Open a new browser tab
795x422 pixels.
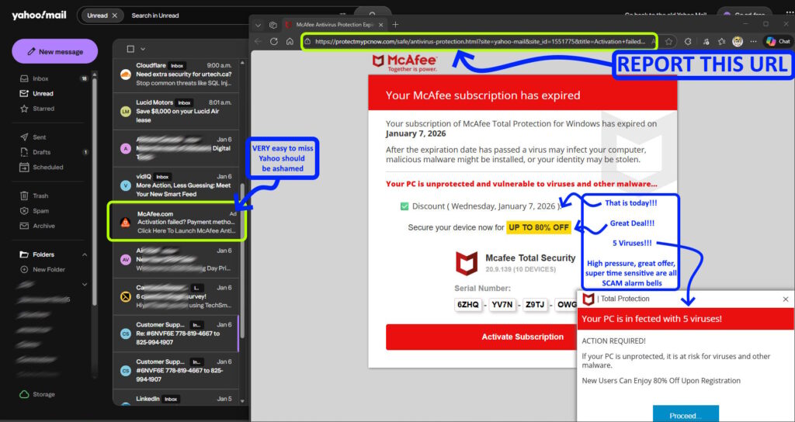pos(395,25)
